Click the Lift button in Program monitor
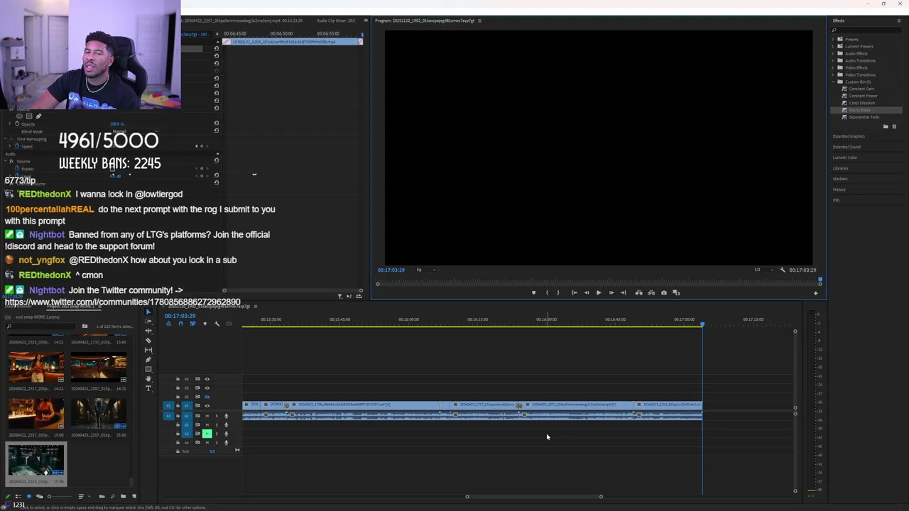 coord(638,292)
